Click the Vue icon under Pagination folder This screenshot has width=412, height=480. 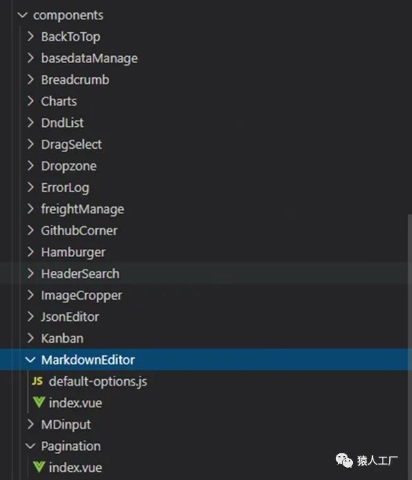(x=38, y=468)
